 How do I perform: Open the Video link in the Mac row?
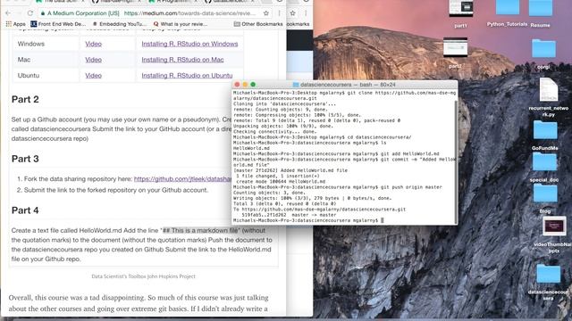pyautogui.click(x=93, y=60)
